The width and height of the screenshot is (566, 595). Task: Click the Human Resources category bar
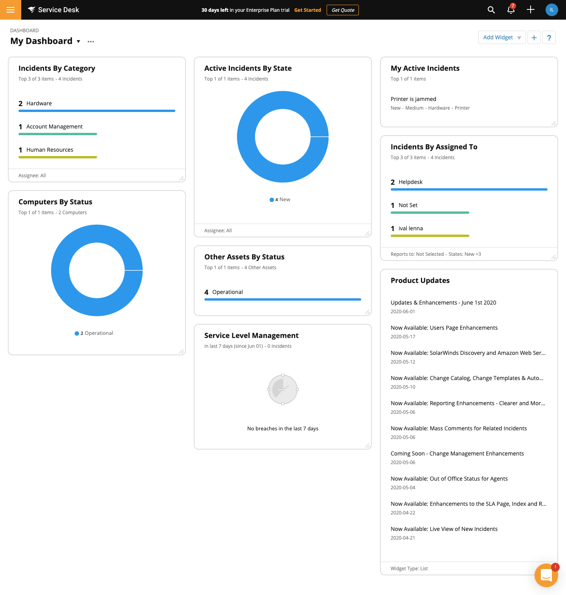(x=58, y=157)
